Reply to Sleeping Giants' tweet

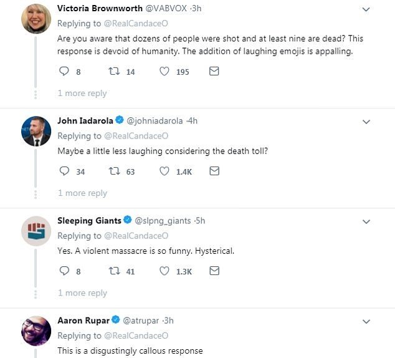click(63, 271)
